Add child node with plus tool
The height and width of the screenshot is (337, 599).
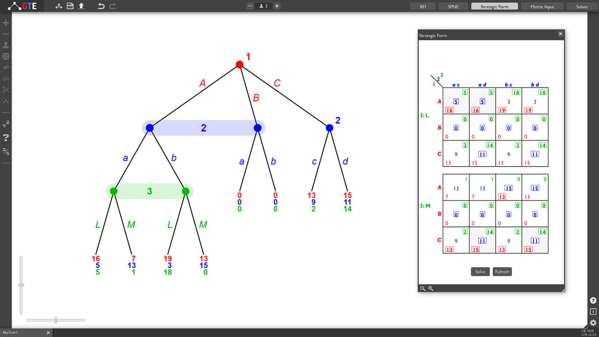click(6, 23)
